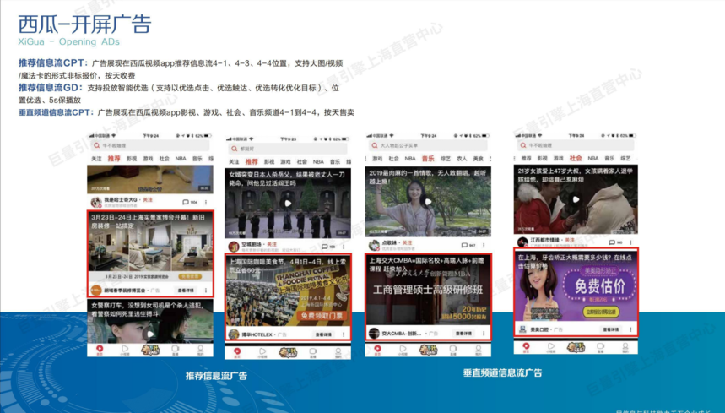Viewport: 725px width, 413px height.
Task: Select NBA tab in HOTELEX ad phone
Action: pos(318,162)
